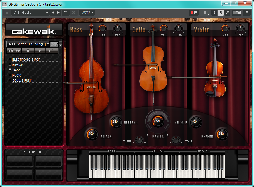Click the loop pattern button
Screen dimensions: 254x187
coord(52,51)
